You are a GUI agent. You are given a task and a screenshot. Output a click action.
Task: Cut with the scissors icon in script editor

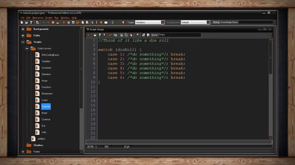coord(122,35)
